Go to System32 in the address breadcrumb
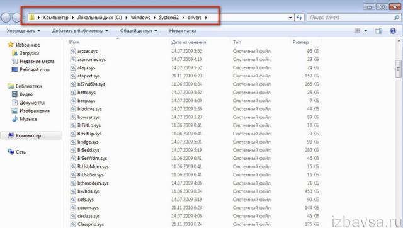403x228 pixels. click(x=169, y=18)
